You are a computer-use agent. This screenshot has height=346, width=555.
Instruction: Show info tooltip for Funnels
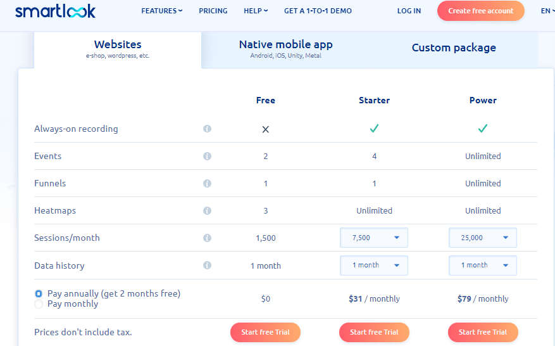[x=208, y=183]
